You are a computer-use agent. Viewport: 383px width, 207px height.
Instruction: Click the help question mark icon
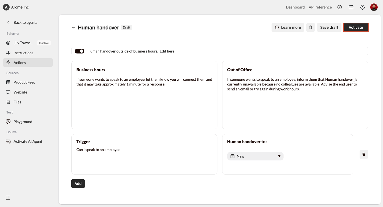tap(340, 7)
